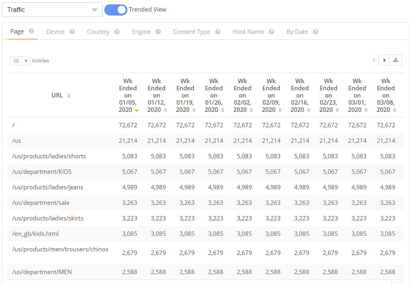
Task: Switch to the Host Name tab
Action: 248,32
